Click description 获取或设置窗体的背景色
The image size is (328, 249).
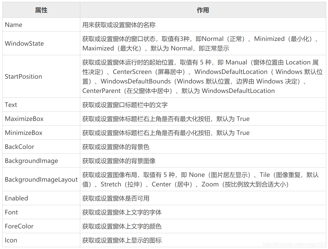(116, 147)
